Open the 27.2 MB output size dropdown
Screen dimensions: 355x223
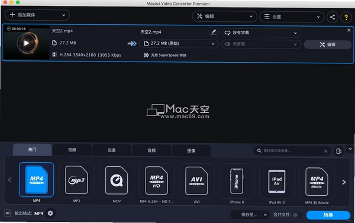179,43
